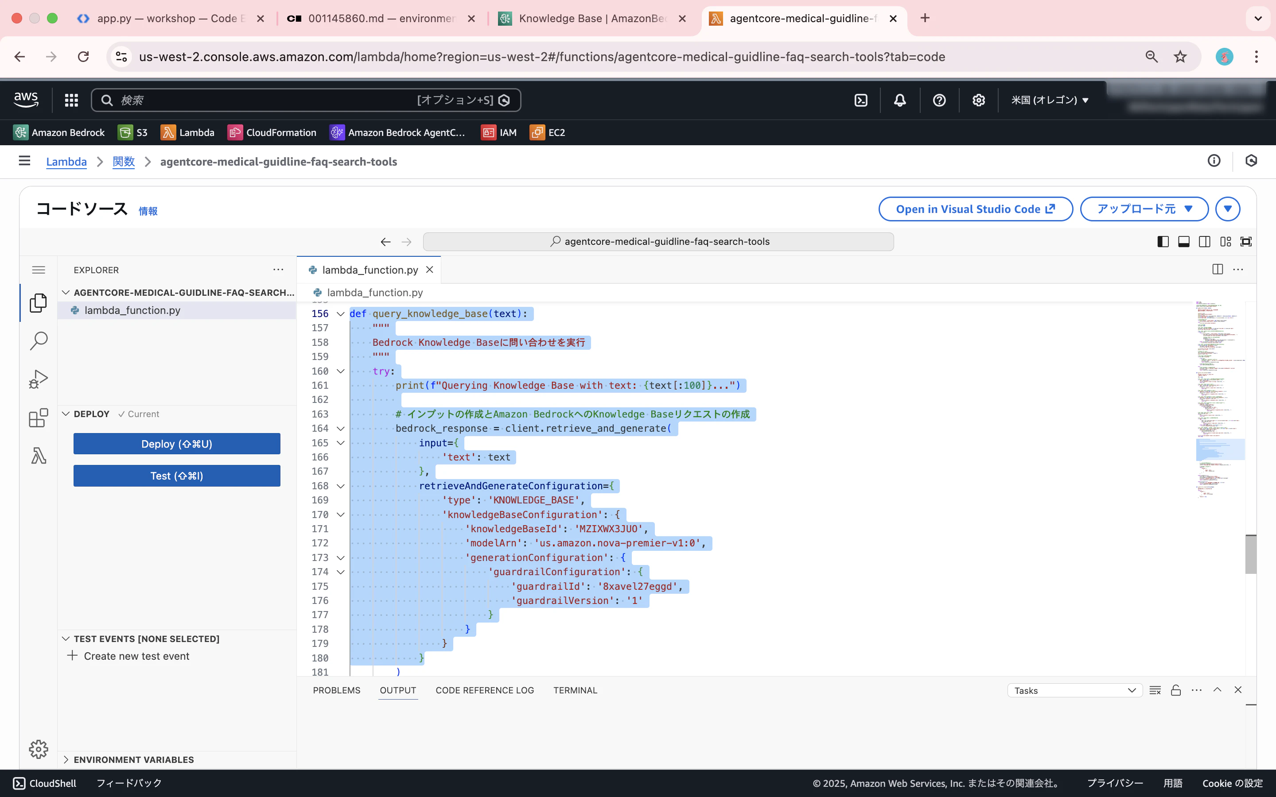This screenshot has width=1276, height=797.
Task: Select lambda_function.py in the explorer tree
Action: point(177,310)
